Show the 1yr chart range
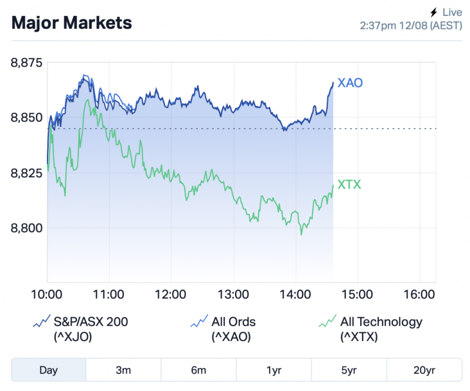The height and width of the screenshot is (391, 470). point(274,370)
